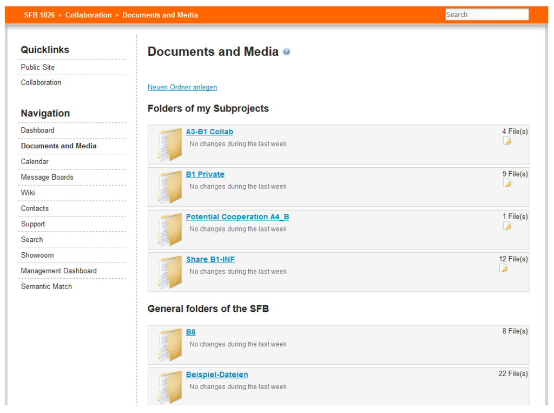The width and height of the screenshot is (554, 413).
Task: Select Message Boards in the sidebar
Action: (x=47, y=177)
